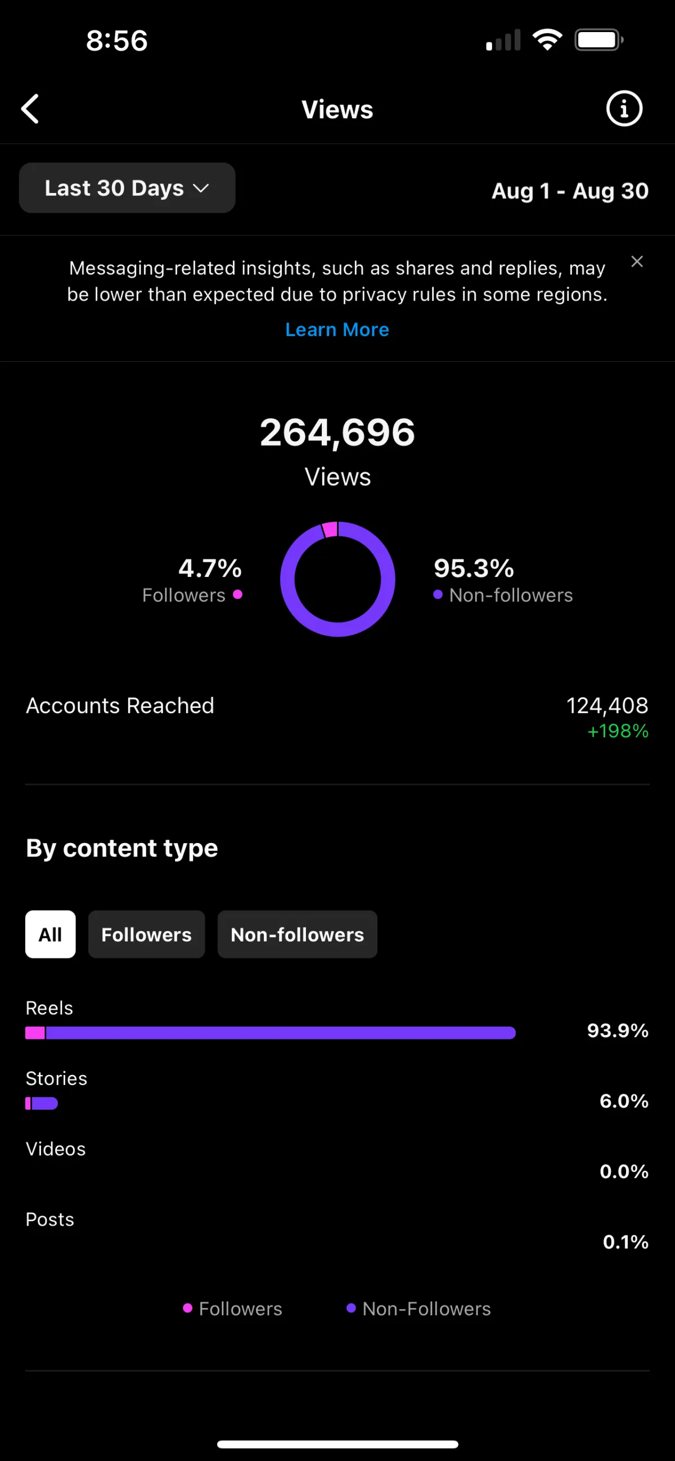This screenshot has height=1461, width=675.
Task: Tap the views donut chart
Action: [338, 579]
